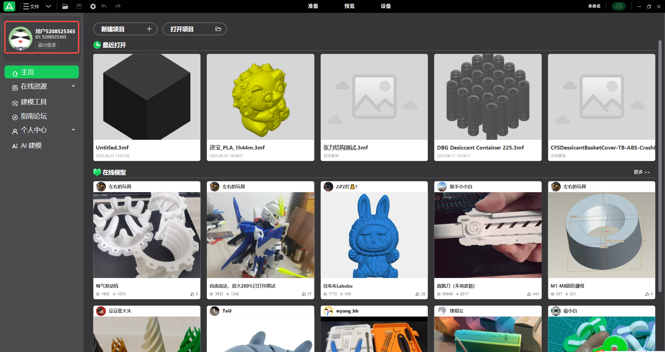Screen dimensions: 665x352
Task: Open ToU shark model image
Action: [x=260, y=334]
